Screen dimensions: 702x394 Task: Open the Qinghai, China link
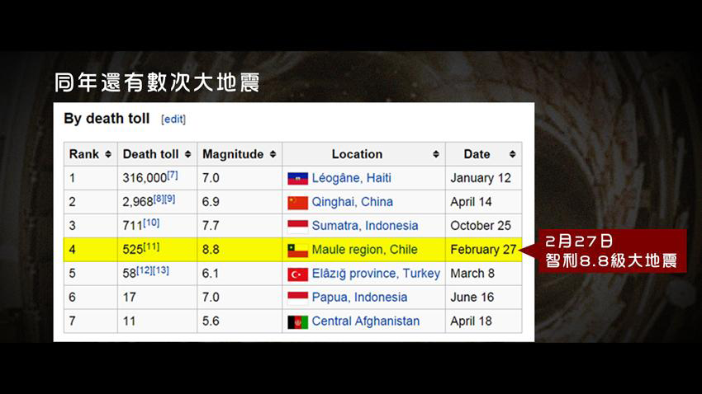[x=353, y=202]
